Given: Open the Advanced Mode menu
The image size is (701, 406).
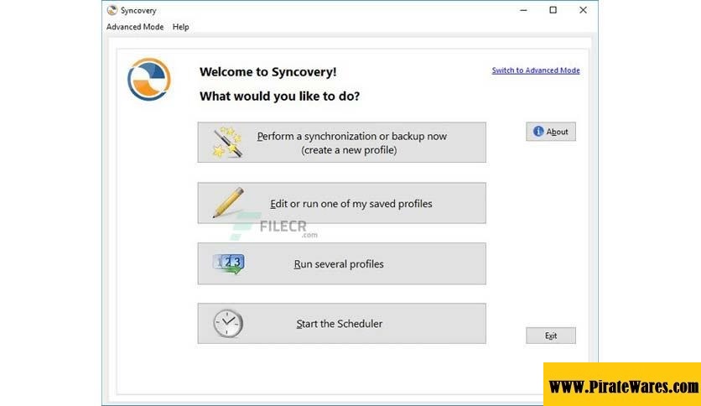Looking at the screenshot, I should click(135, 27).
